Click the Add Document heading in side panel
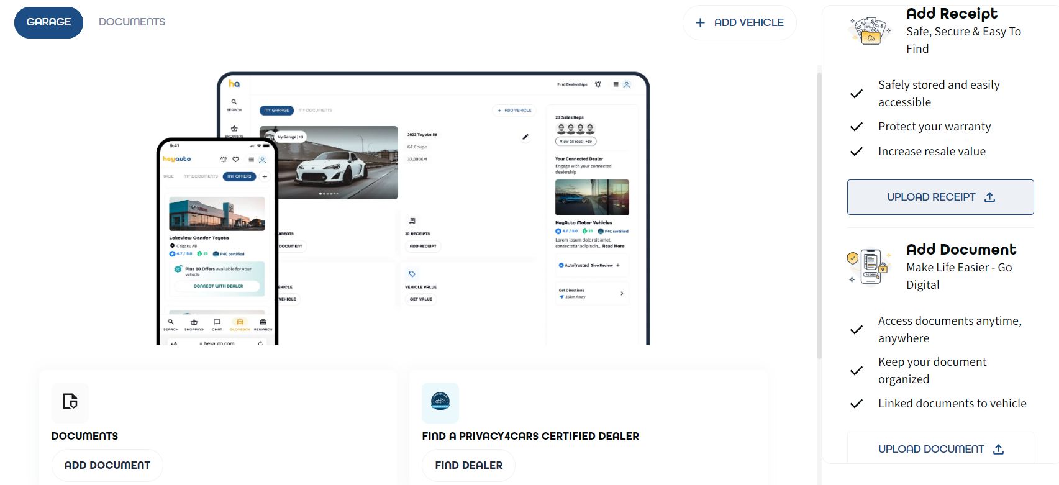 [x=961, y=250]
